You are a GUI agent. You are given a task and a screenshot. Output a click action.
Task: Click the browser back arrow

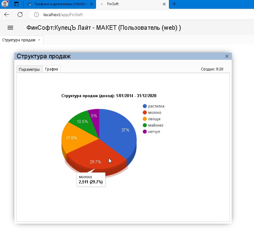click(7, 15)
